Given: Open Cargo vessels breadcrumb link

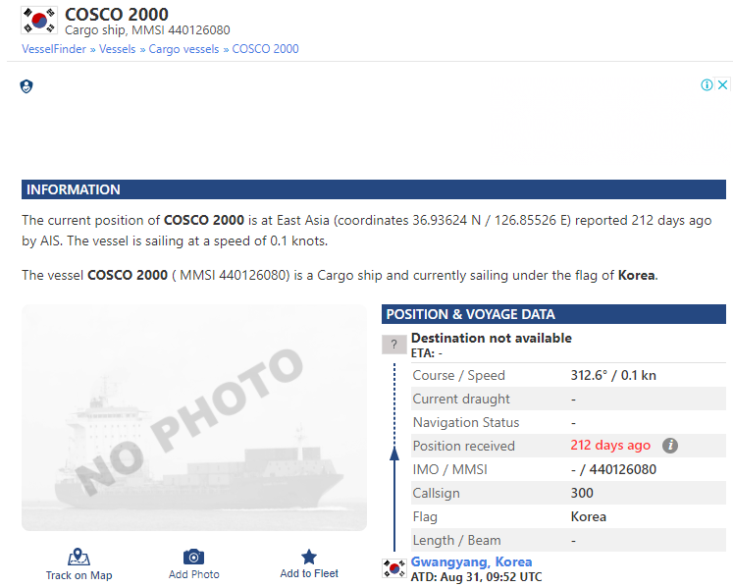Looking at the screenshot, I should pos(183,49).
